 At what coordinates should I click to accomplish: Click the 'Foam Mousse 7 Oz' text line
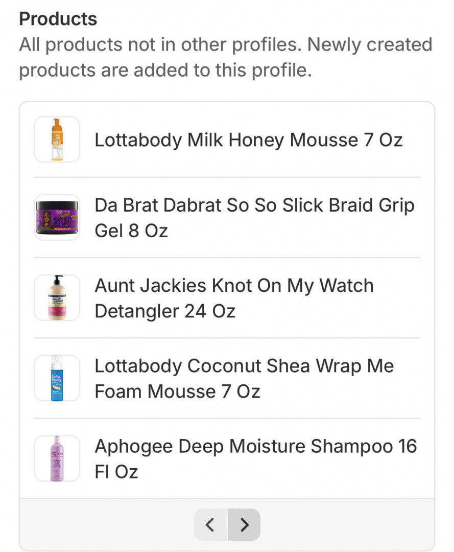[177, 392]
